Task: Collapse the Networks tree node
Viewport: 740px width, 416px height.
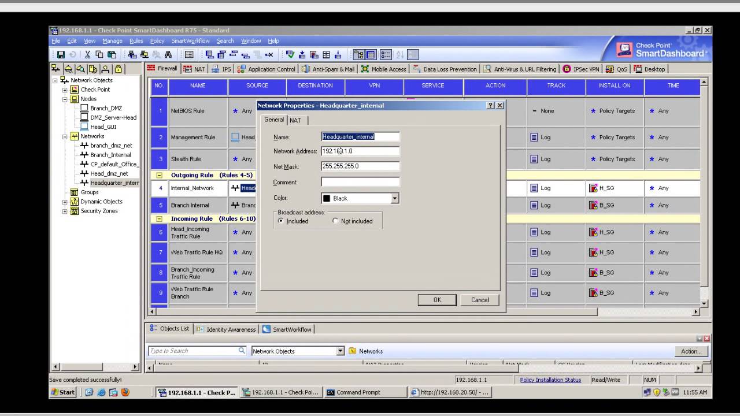Action: click(x=65, y=136)
